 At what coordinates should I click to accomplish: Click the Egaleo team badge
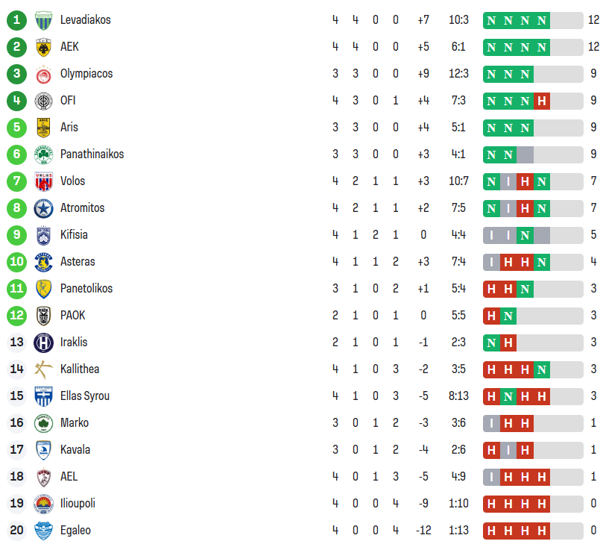[44, 531]
